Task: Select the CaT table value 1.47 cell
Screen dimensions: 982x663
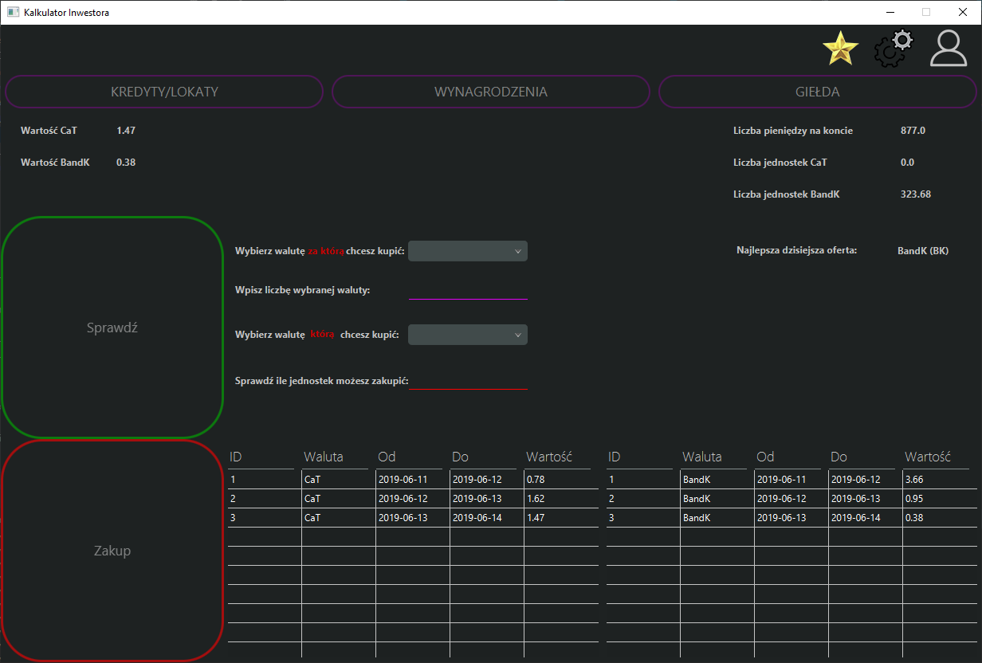Action: 561,518
